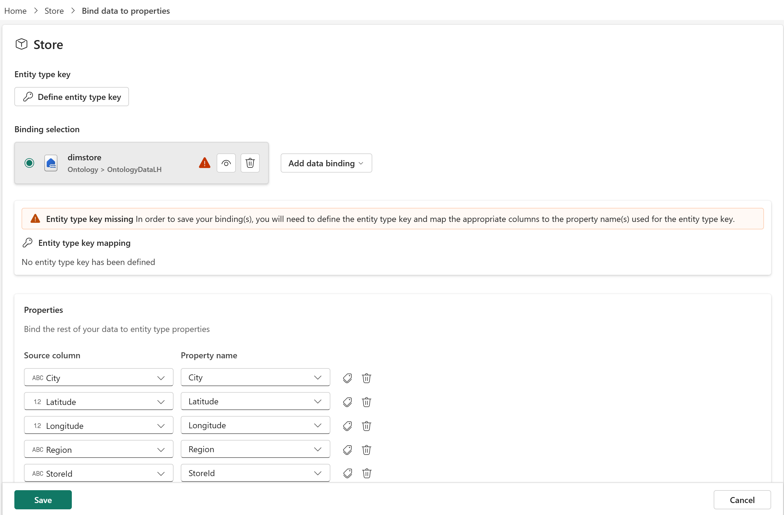The image size is (784, 515).
Task: Click the Source column header
Action: click(x=52, y=355)
